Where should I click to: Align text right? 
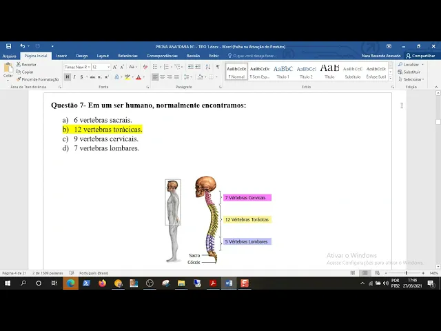(x=170, y=77)
